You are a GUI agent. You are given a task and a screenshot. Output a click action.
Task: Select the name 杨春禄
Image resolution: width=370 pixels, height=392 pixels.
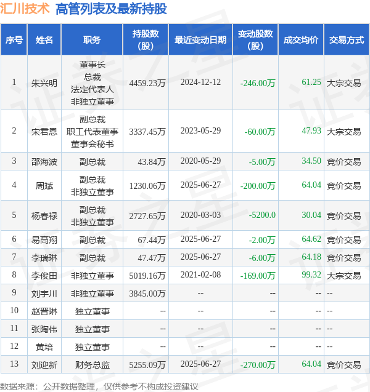click(x=44, y=216)
